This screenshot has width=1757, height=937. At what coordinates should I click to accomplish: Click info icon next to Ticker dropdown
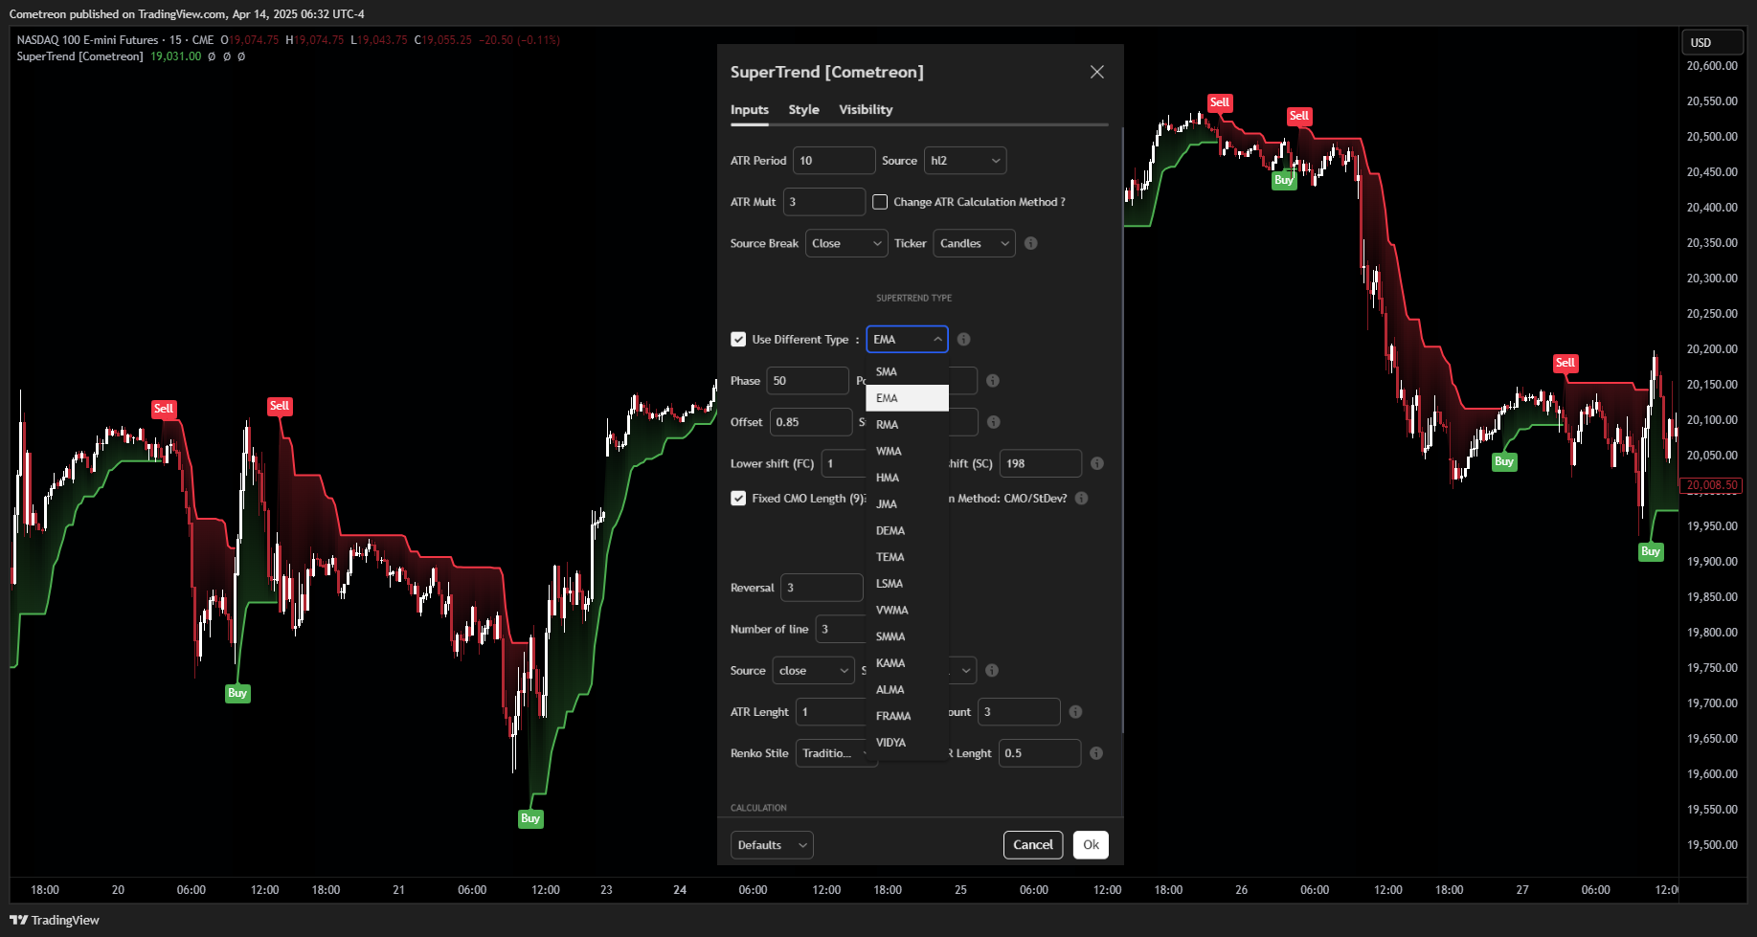pos(1031,243)
